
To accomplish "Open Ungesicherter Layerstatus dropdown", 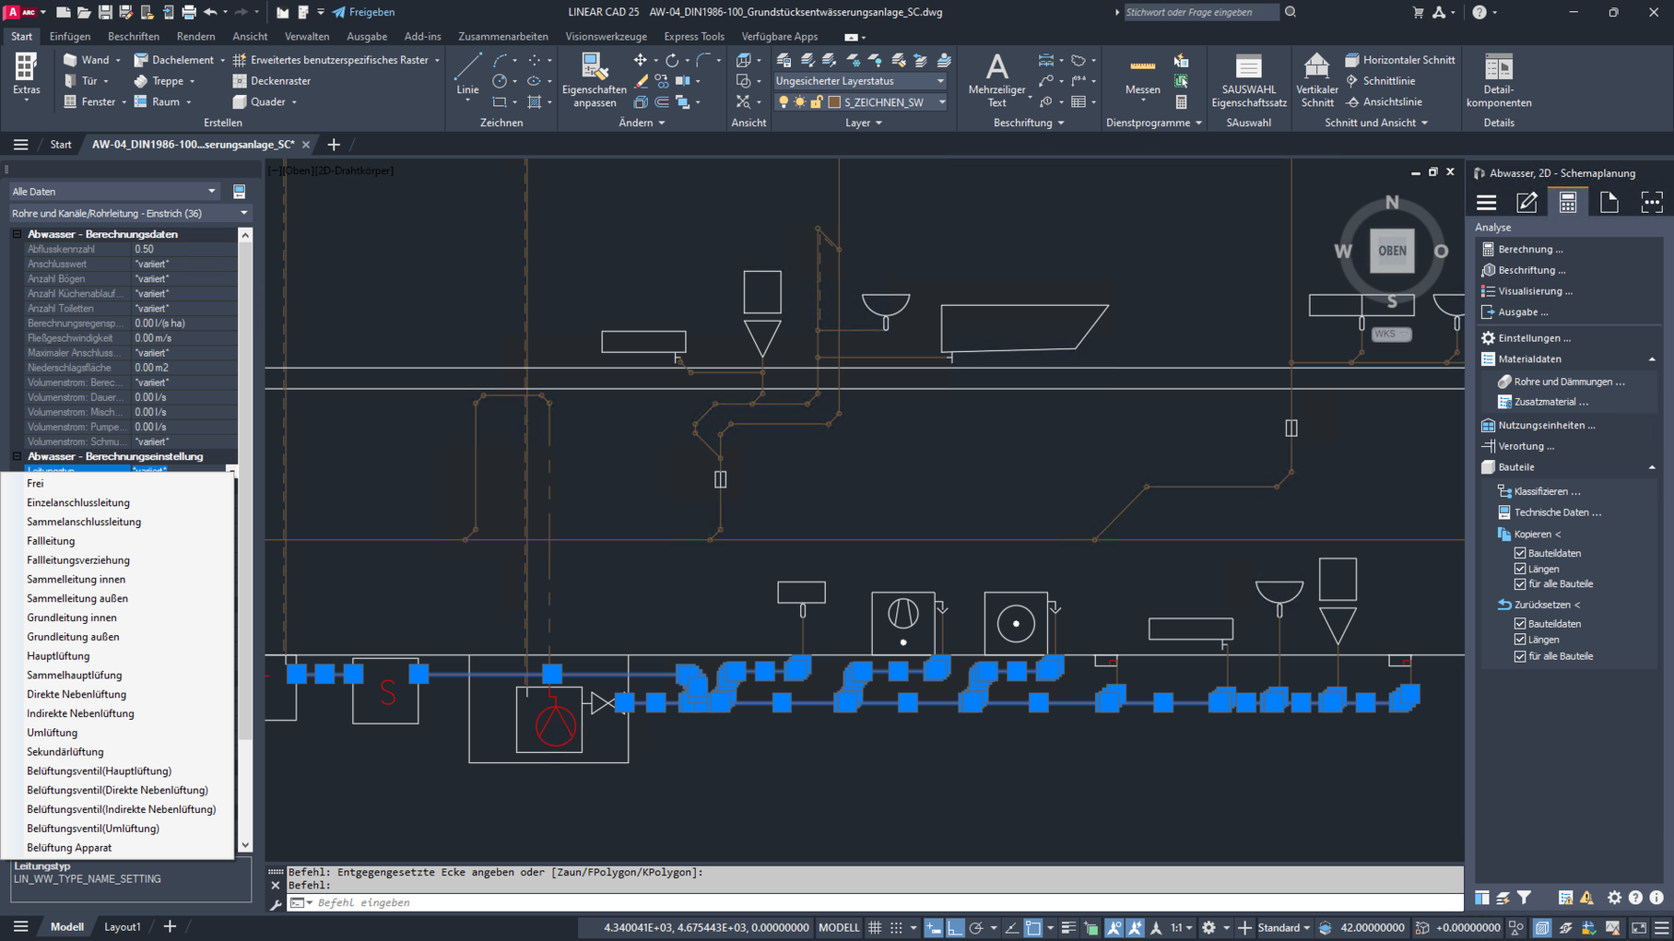I will [x=860, y=81].
